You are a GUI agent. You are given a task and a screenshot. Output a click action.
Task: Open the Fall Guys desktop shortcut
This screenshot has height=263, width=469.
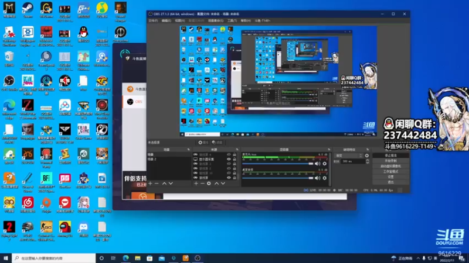28,85
